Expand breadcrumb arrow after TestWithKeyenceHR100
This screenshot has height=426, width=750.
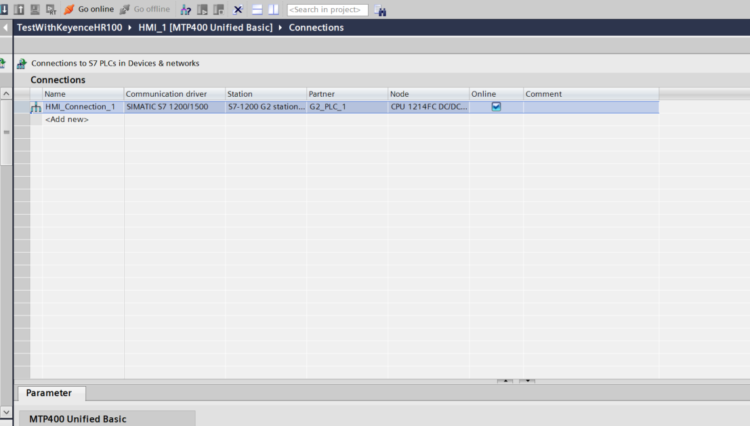click(129, 28)
